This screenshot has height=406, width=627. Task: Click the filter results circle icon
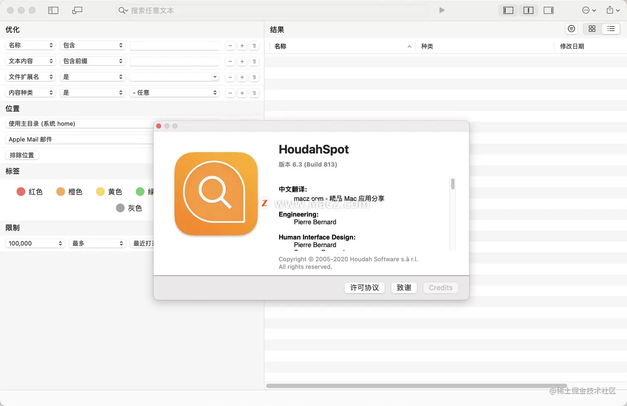point(571,29)
